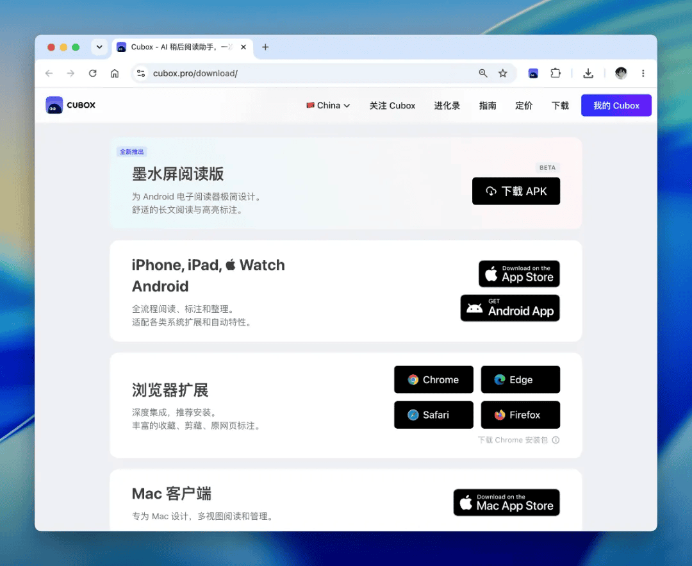Click 下载 Chrome 安装包 link
The width and height of the screenshot is (692, 566).
pos(513,440)
